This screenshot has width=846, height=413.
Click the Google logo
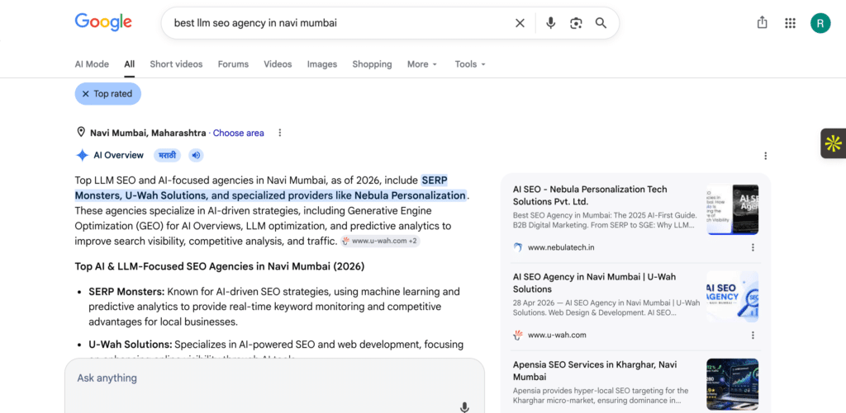103,22
